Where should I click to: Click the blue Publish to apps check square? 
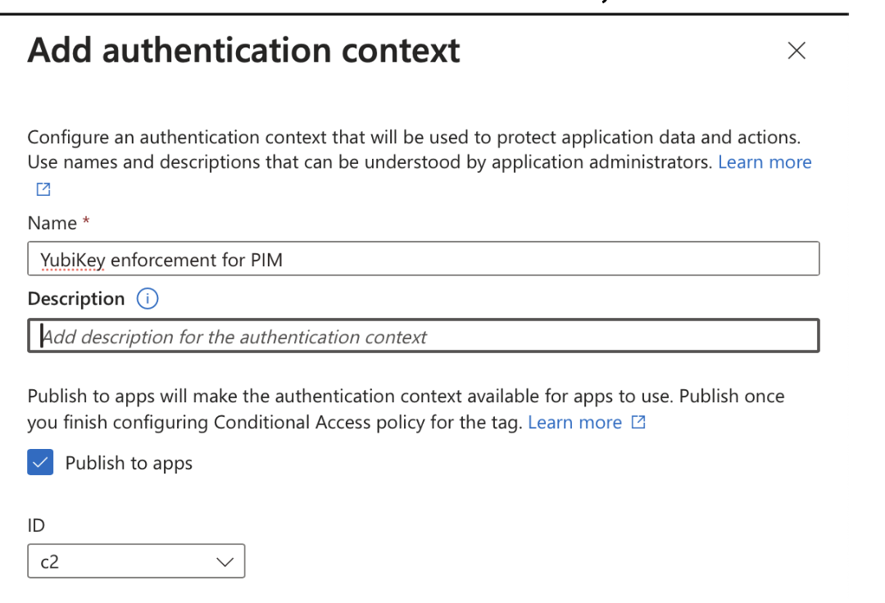tap(40, 462)
